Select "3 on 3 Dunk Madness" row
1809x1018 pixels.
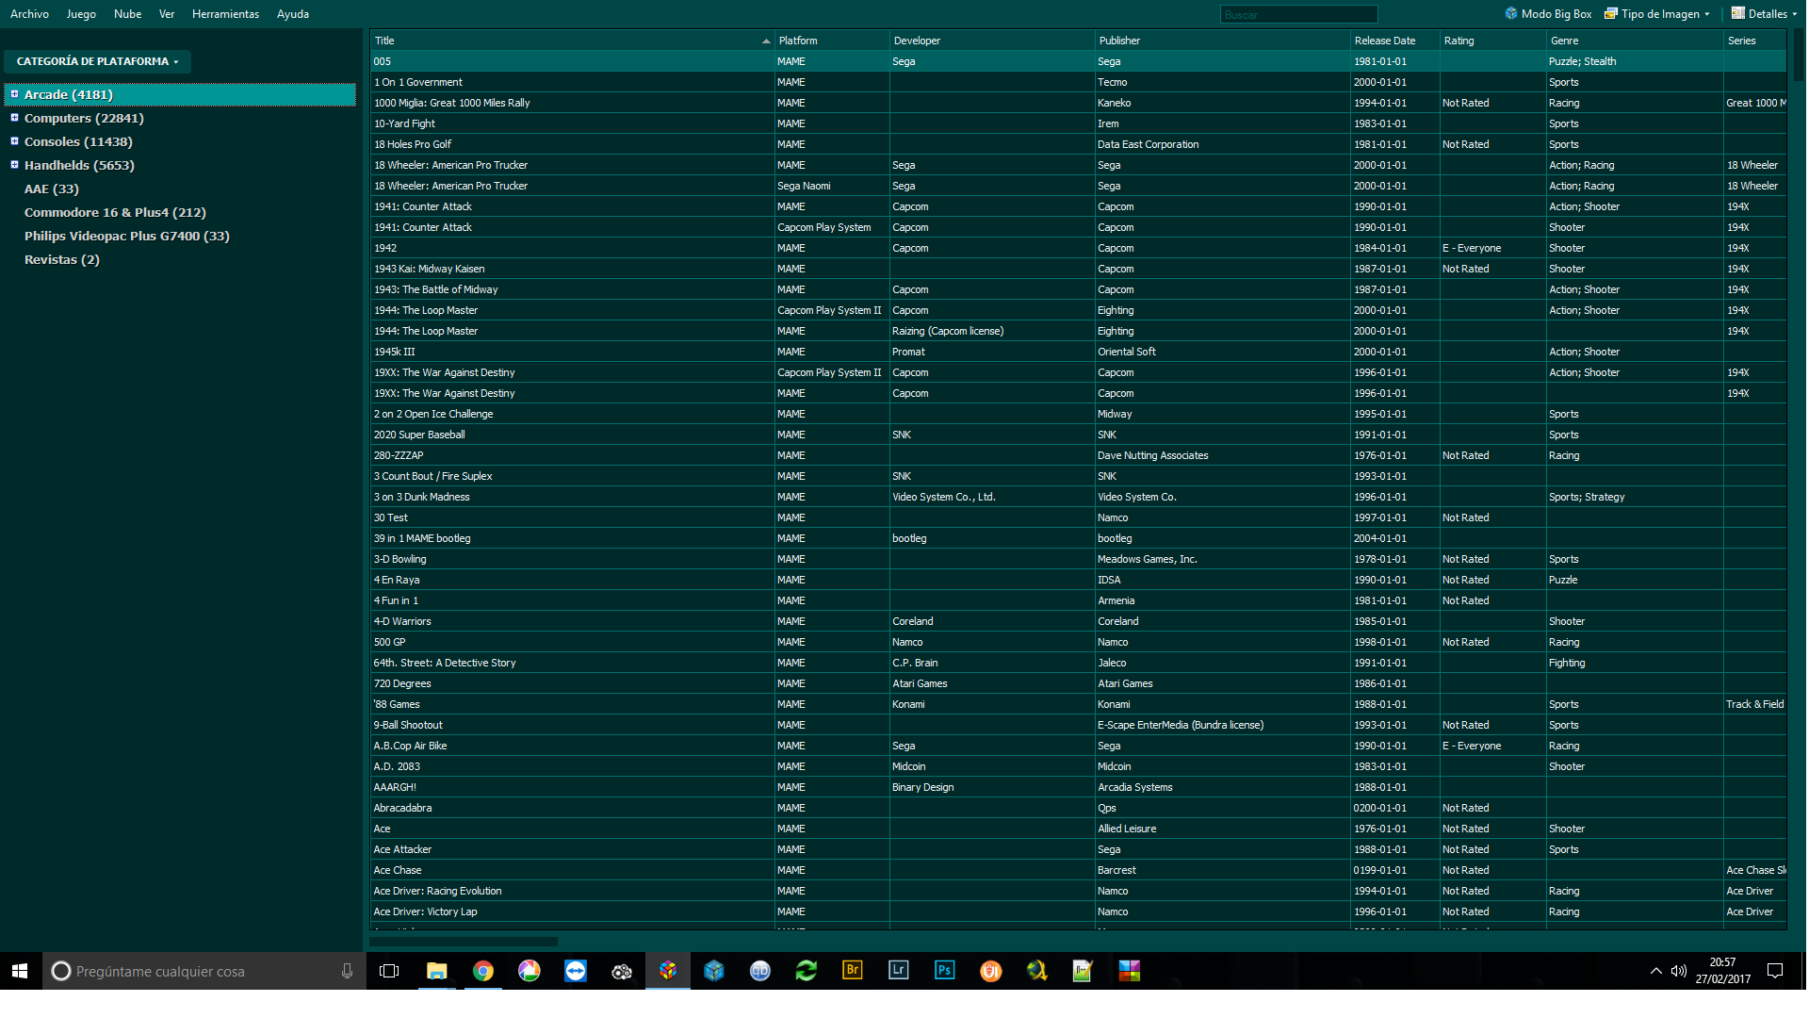[x=1079, y=497]
